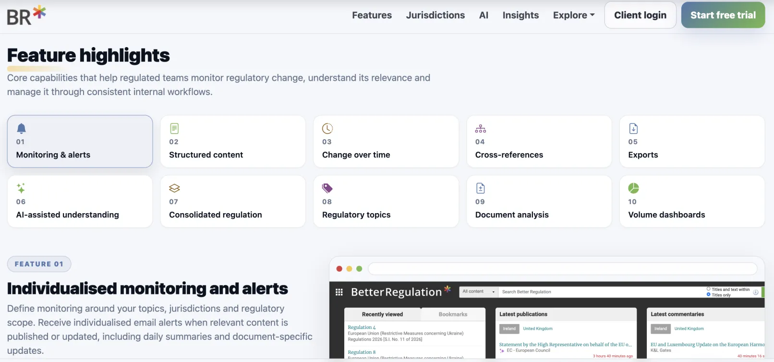Viewport: 774px width, 362px height.
Task: Click the BetterRegulation logo in the app preview
Action: coord(400,291)
